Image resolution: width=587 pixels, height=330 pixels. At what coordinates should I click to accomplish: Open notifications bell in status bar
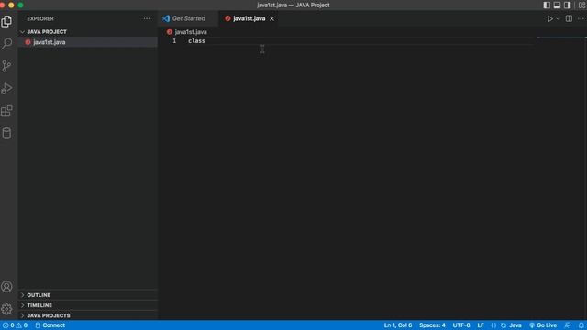(581, 325)
